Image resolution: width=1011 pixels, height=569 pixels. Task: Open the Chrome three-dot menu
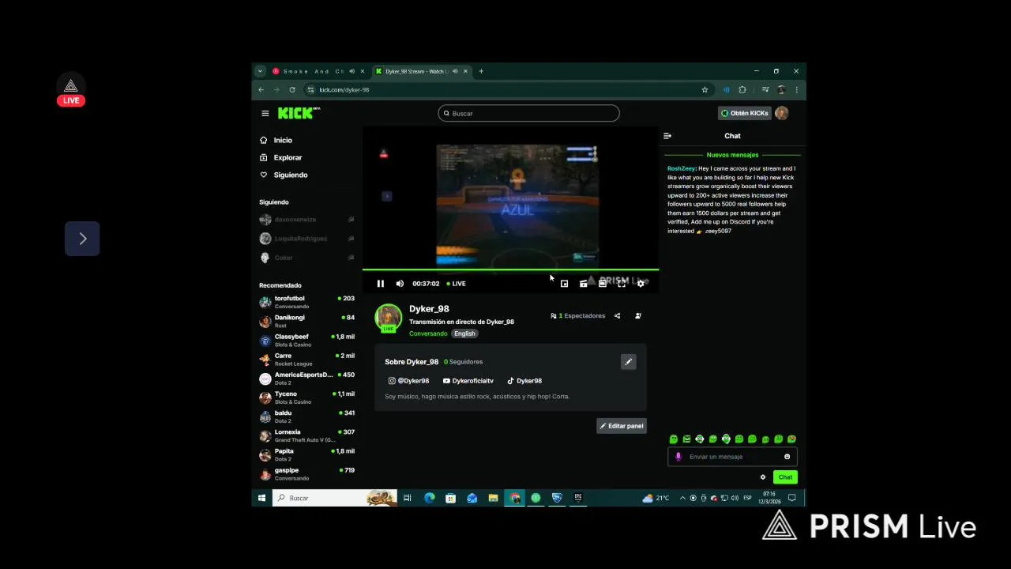pyautogui.click(x=797, y=90)
